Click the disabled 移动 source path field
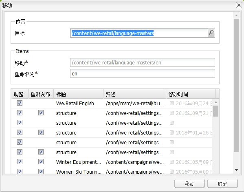This screenshot has width=244, height=192. click(x=143, y=62)
